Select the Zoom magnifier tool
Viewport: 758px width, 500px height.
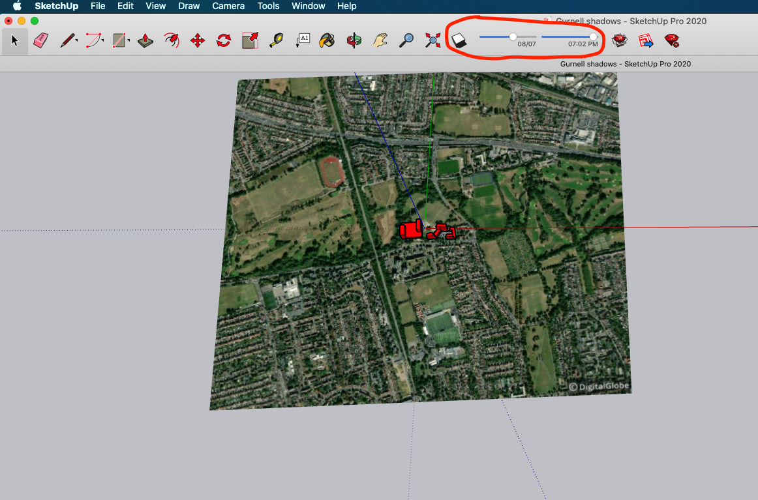pos(406,40)
